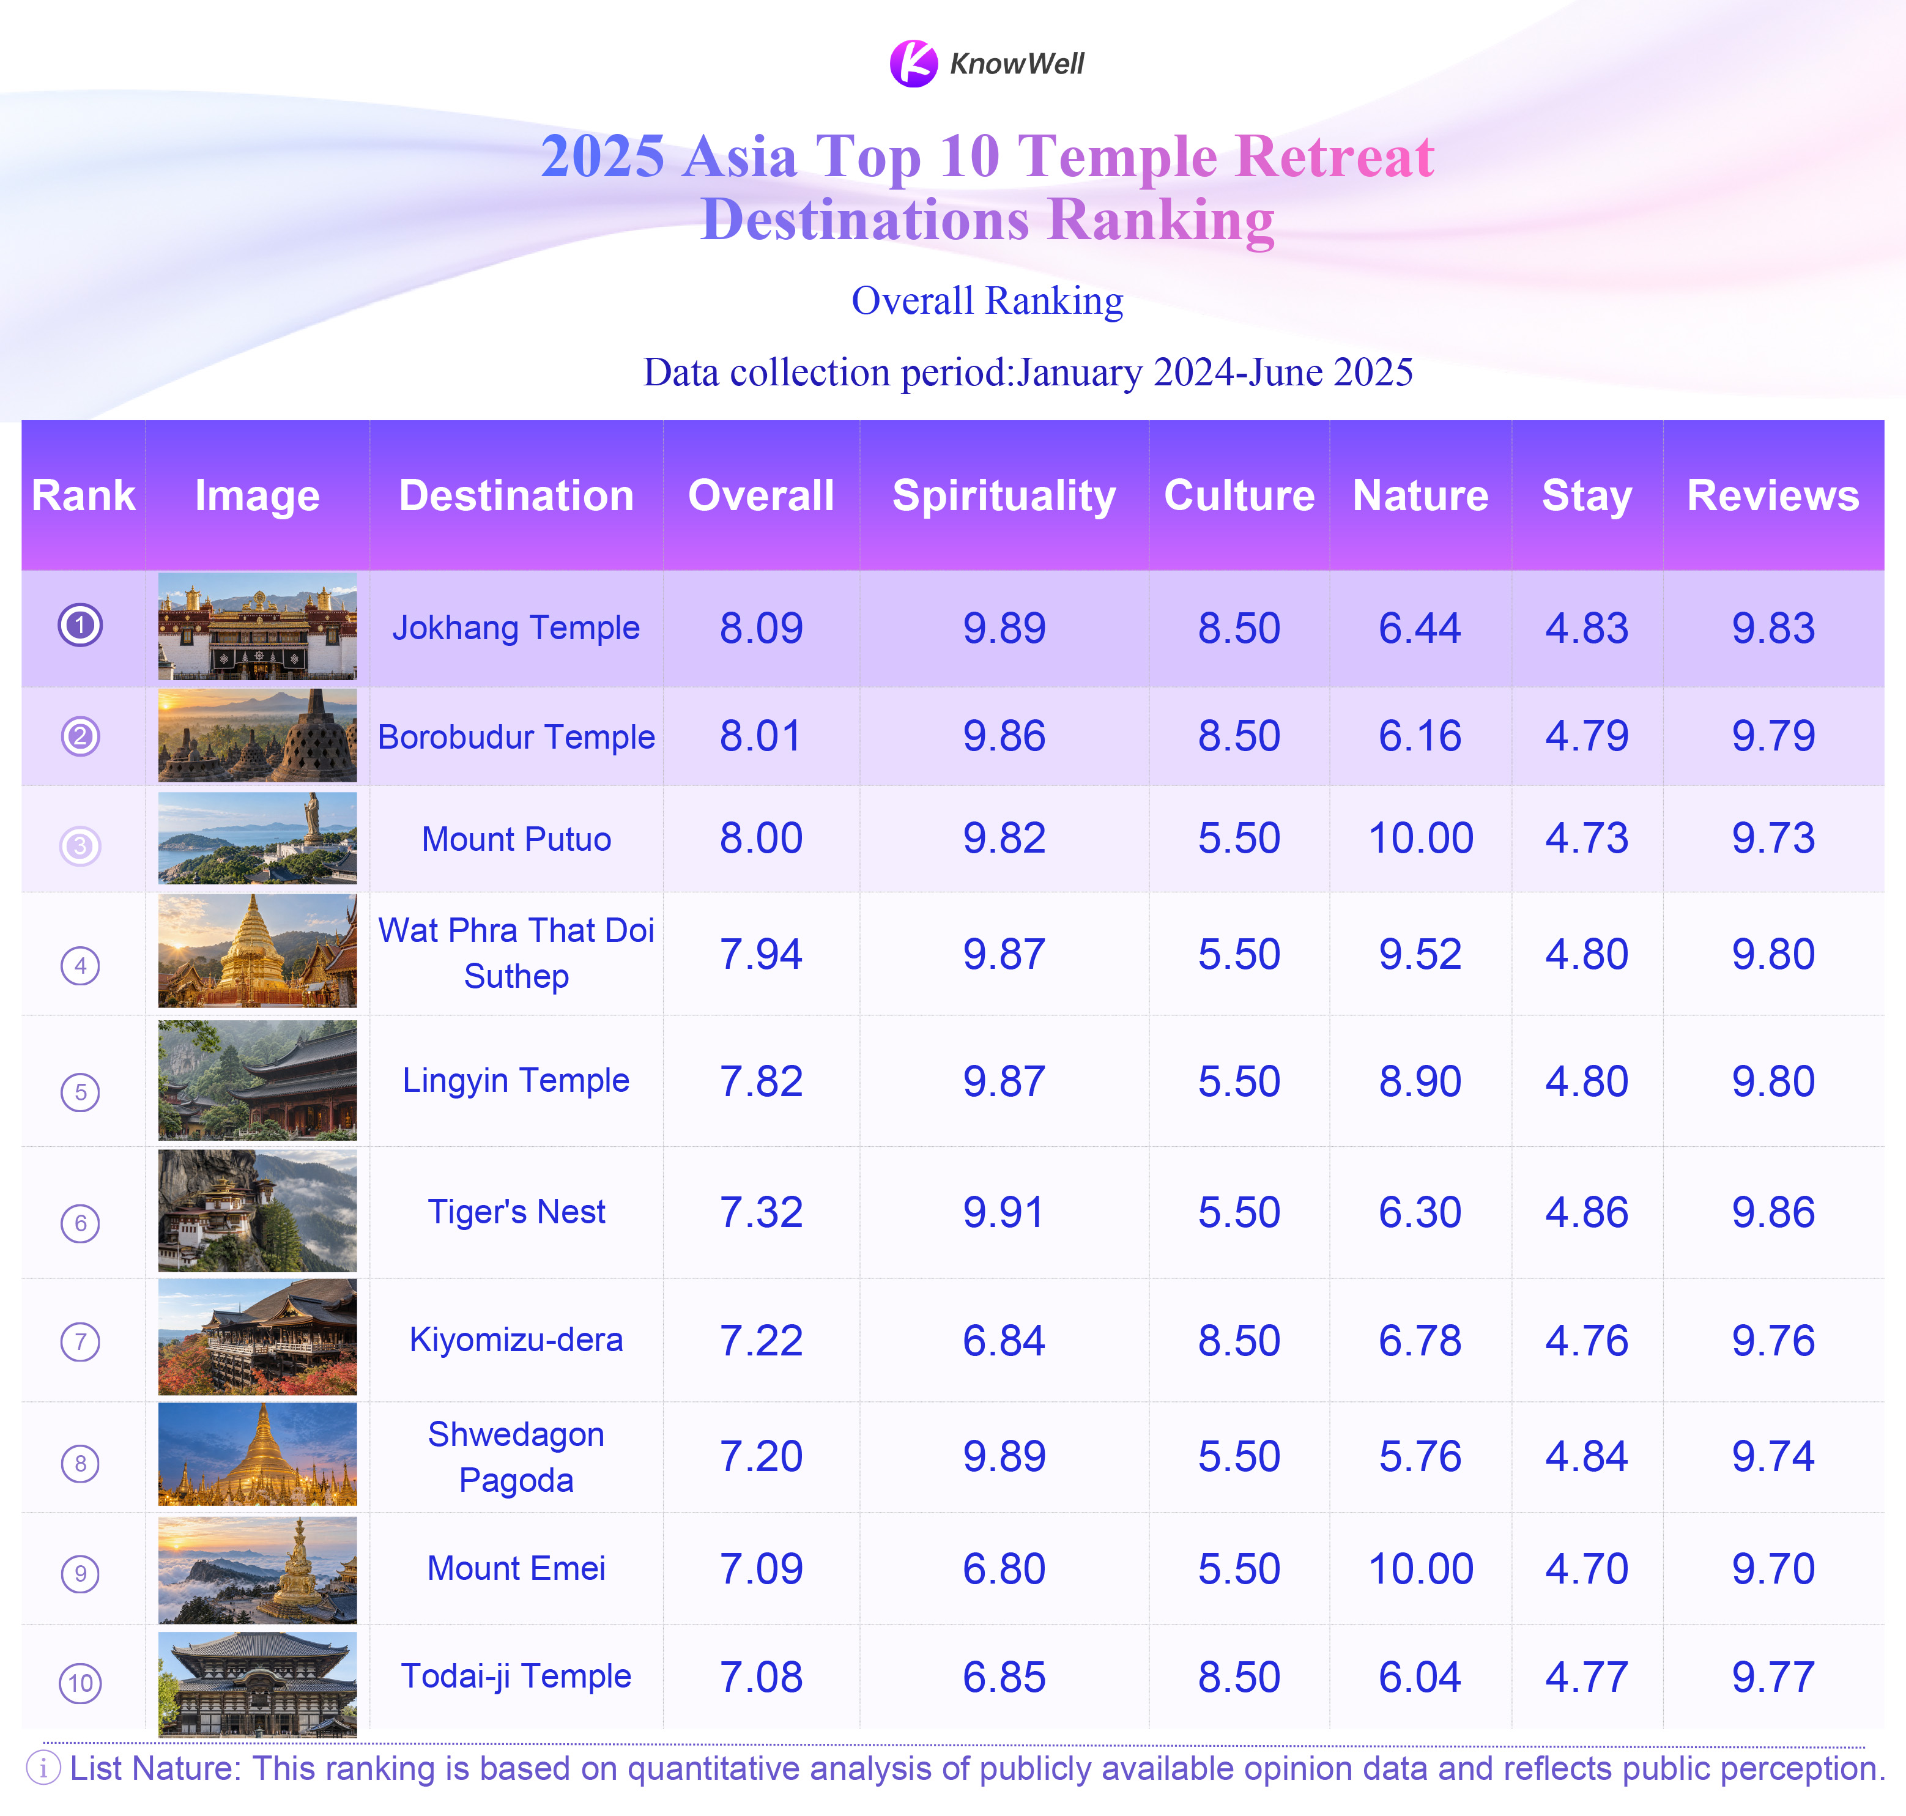This screenshot has width=1906, height=1816.
Task: Click the rank 5 circled number badge
Action: (x=80, y=1092)
